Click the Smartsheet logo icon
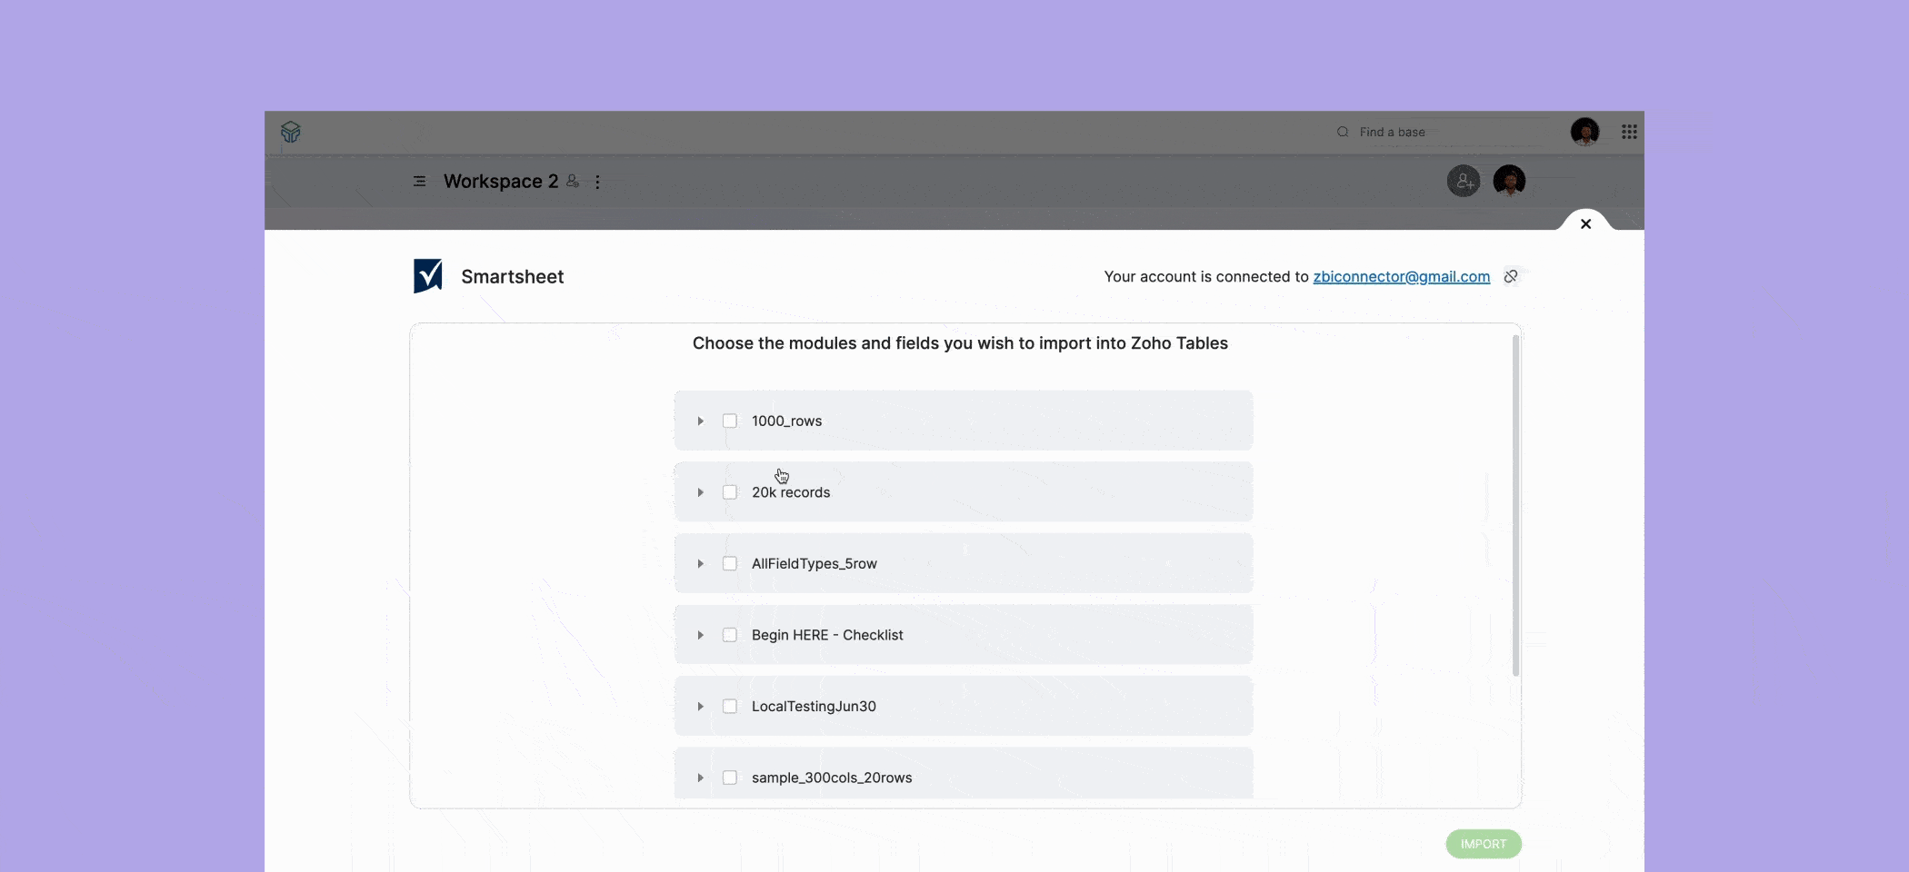The width and height of the screenshot is (1909, 872). [x=428, y=275]
